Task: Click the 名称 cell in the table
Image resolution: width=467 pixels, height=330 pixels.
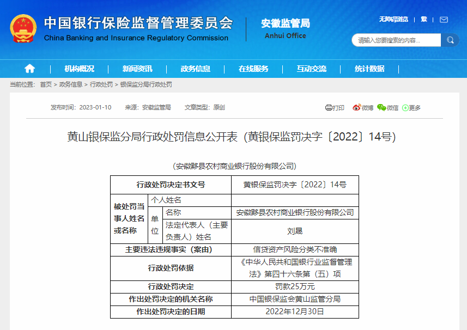Action: click(197, 212)
